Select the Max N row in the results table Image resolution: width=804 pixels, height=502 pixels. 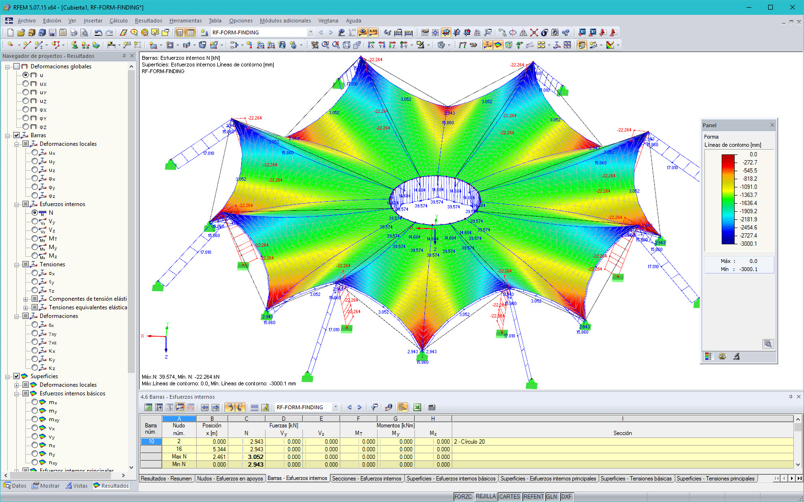pos(179,457)
